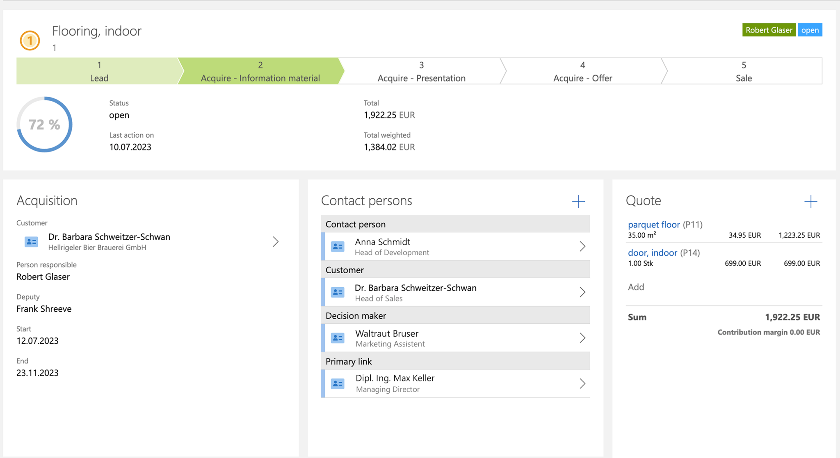The height and width of the screenshot is (458, 840).
Task: Open the Acquisition customer Dr. Barbara Schweitzer-Schwan via the chevron
Action: pyautogui.click(x=276, y=242)
